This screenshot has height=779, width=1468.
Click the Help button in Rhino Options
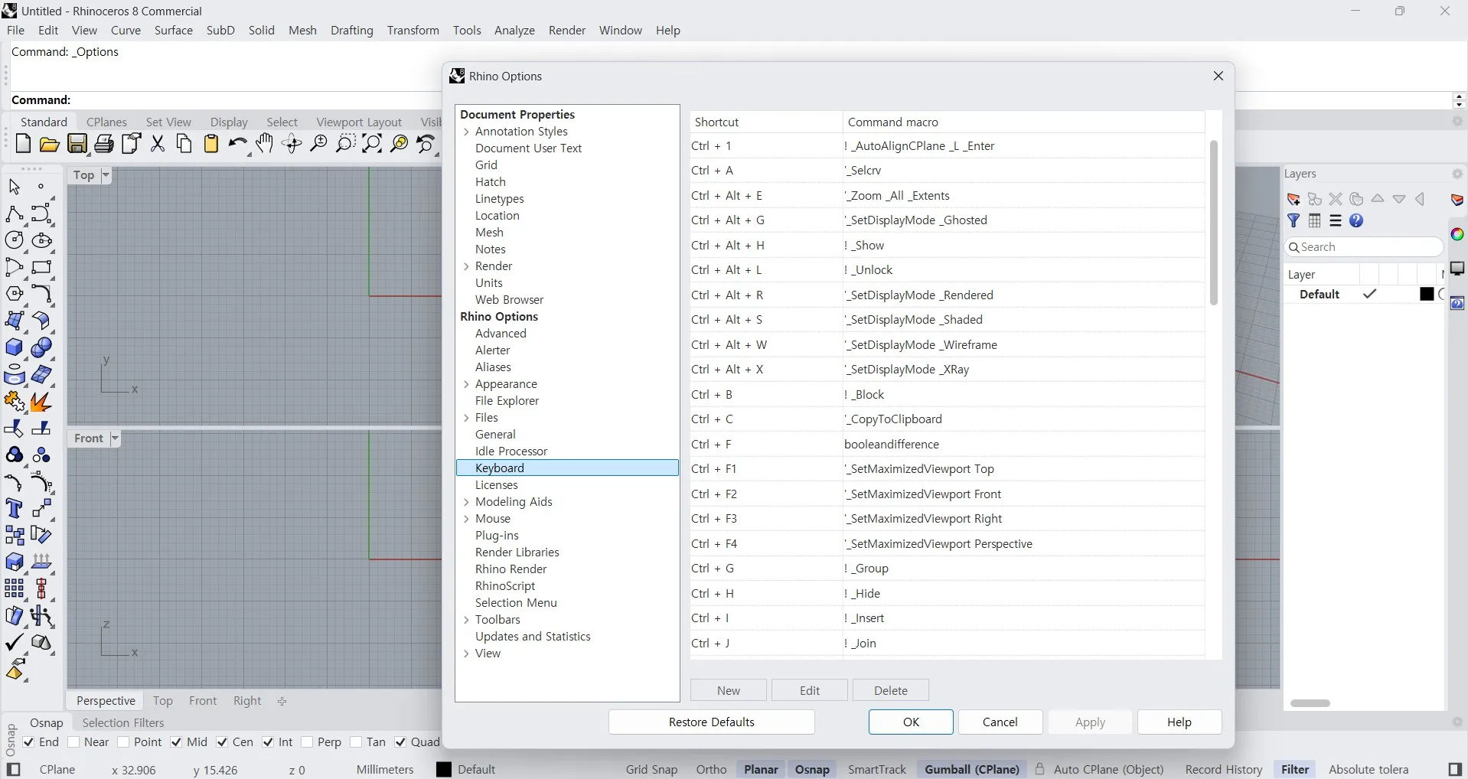click(x=1179, y=722)
